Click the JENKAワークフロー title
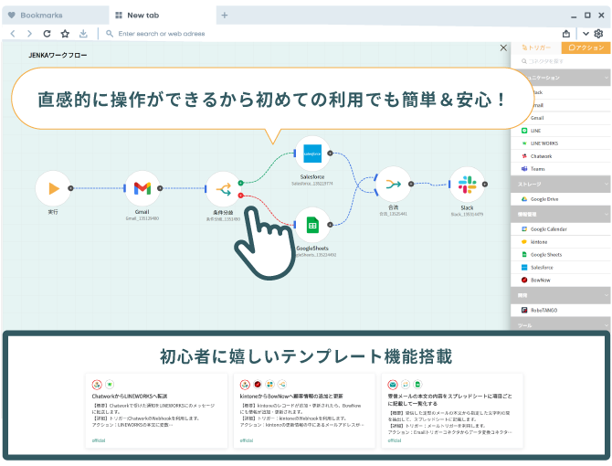The width and height of the screenshot is (612, 466). [58, 56]
